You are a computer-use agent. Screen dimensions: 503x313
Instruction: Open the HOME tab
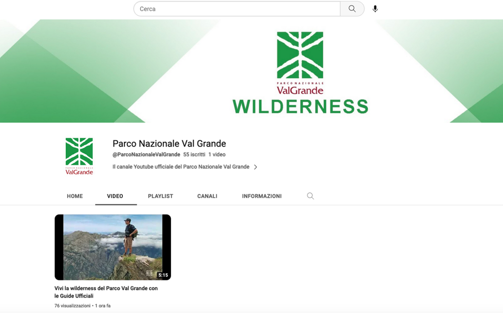coord(75,196)
